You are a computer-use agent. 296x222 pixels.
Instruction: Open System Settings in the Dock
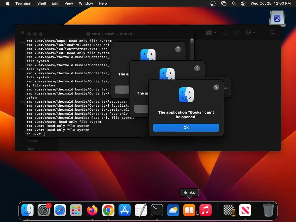pyautogui.click(x=44, y=210)
